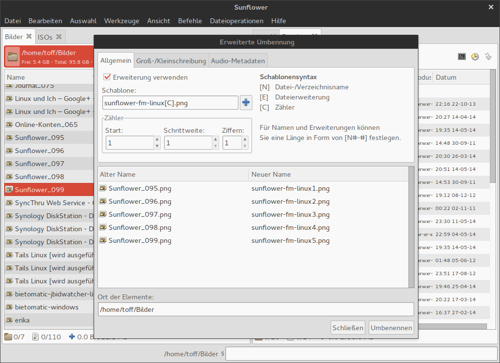
Task: Switch to the Groß-/Kleinschreibung tab
Action: 171,61
